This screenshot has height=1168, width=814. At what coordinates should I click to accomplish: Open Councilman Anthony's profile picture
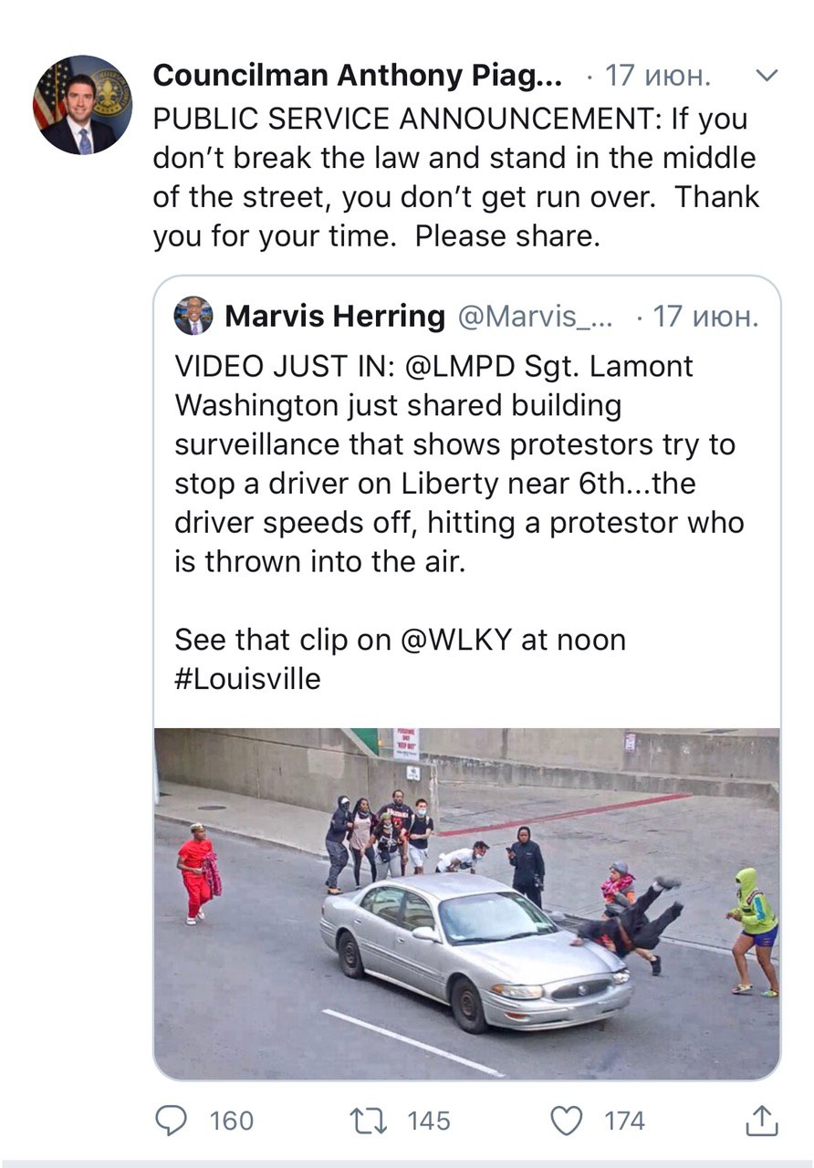point(82,105)
